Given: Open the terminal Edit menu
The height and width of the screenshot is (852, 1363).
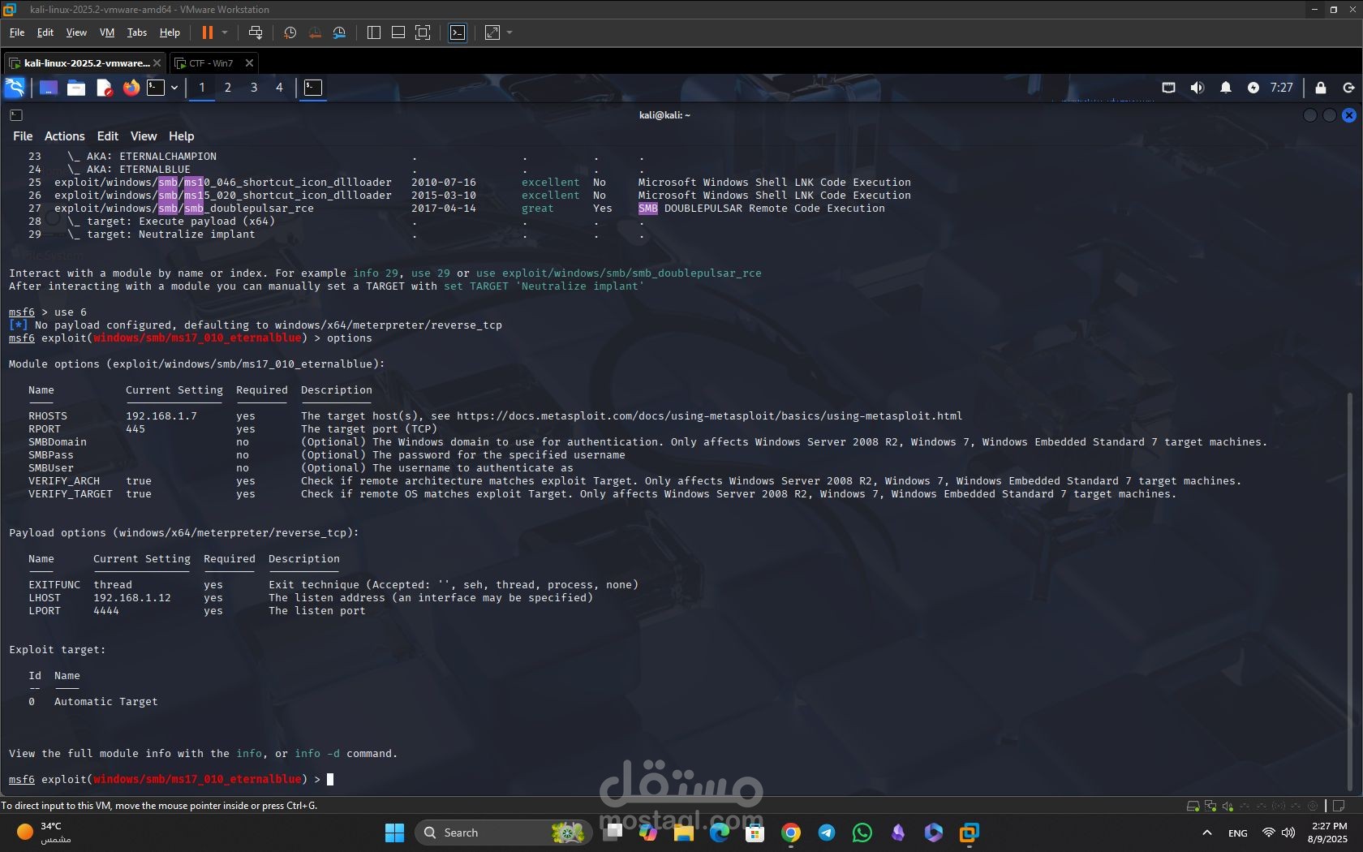Looking at the screenshot, I should pos(108,136).
